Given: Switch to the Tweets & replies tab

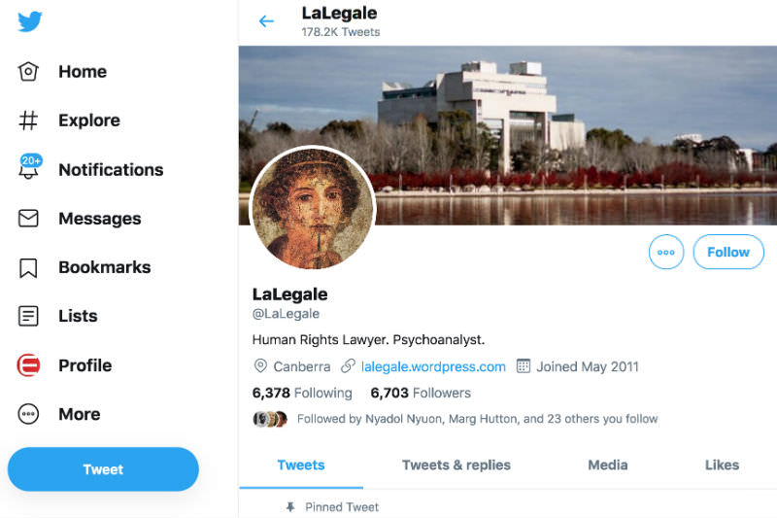Looking at the screenshot, I should click(x=456, y=465).
